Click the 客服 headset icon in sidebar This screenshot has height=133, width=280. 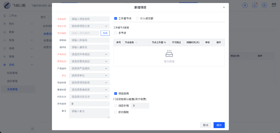[x=5, y=40]
